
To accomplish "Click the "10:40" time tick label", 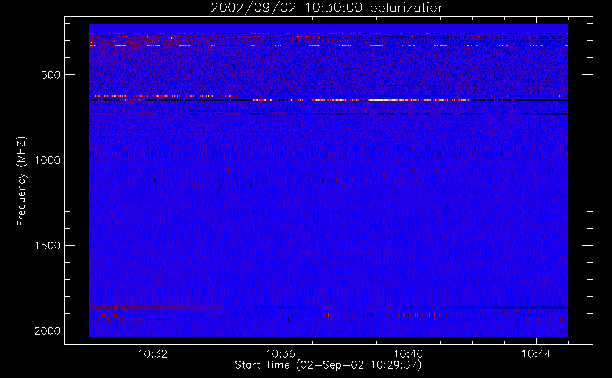I will click(409, 354).
